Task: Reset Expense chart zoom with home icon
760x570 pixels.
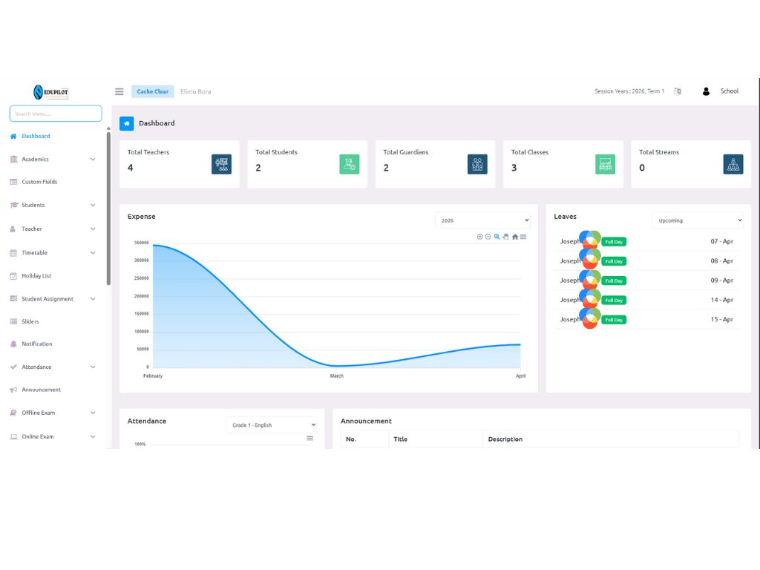Action: [x=515, y=237]
